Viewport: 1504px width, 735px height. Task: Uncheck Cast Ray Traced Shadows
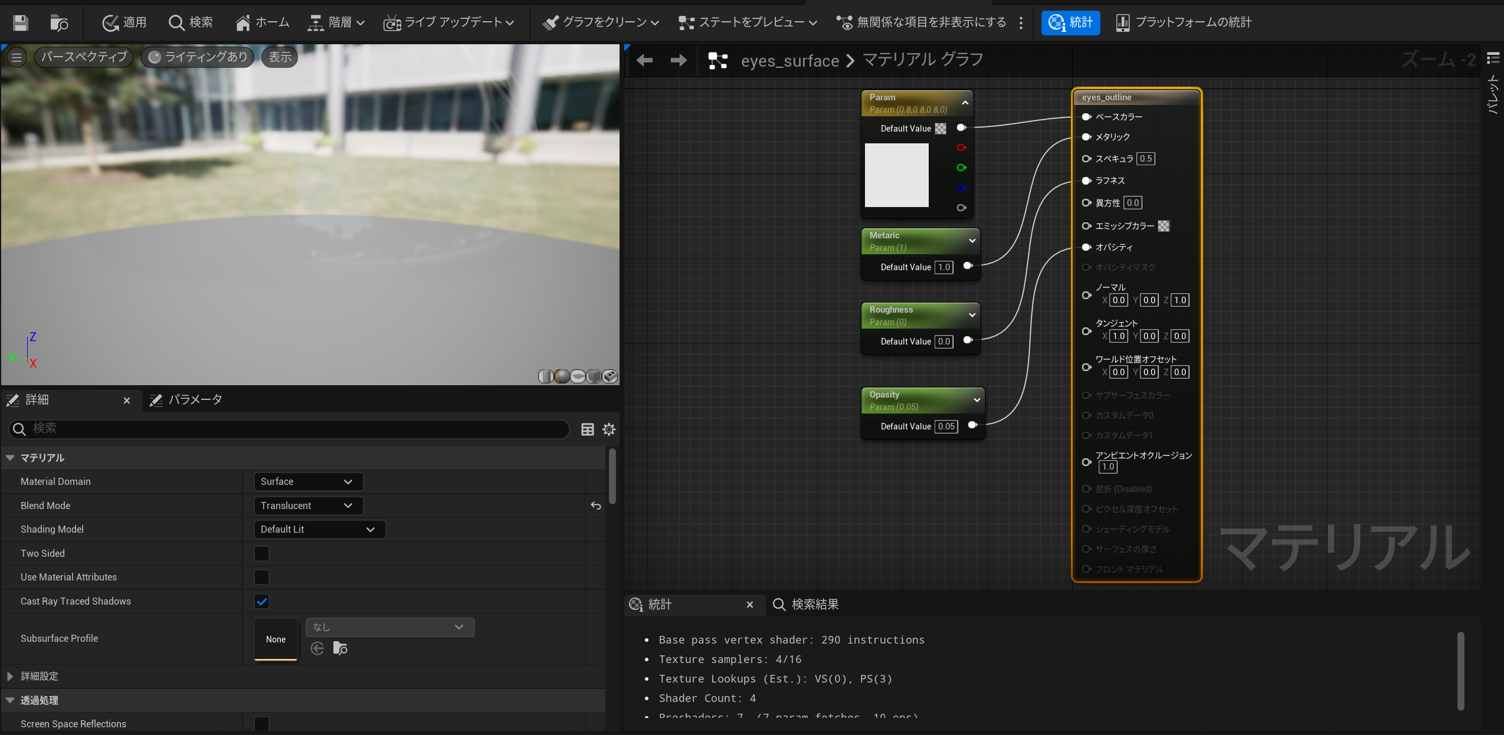(261, 601)
